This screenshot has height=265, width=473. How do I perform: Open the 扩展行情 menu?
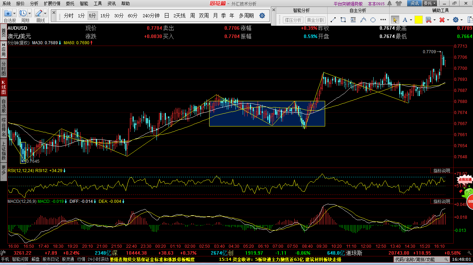pyautogui.click(x=52, y=3)
